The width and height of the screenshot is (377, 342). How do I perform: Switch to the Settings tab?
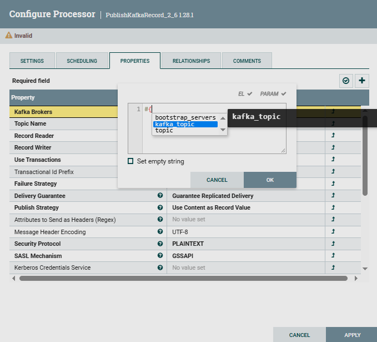point(32,61)
